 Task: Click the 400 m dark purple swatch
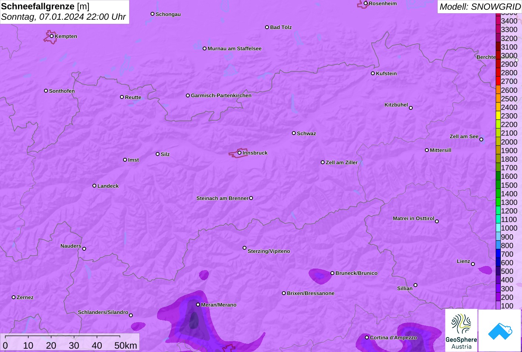pos(498,280)
